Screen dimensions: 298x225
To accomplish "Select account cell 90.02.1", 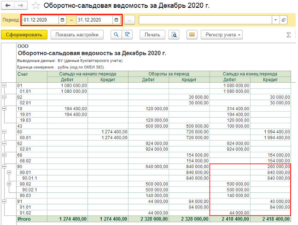I will click(32, 190).
